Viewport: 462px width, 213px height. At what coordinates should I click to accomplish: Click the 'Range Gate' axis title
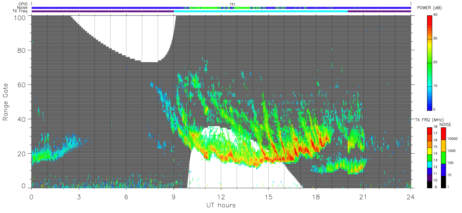click(x=6, y=102)
